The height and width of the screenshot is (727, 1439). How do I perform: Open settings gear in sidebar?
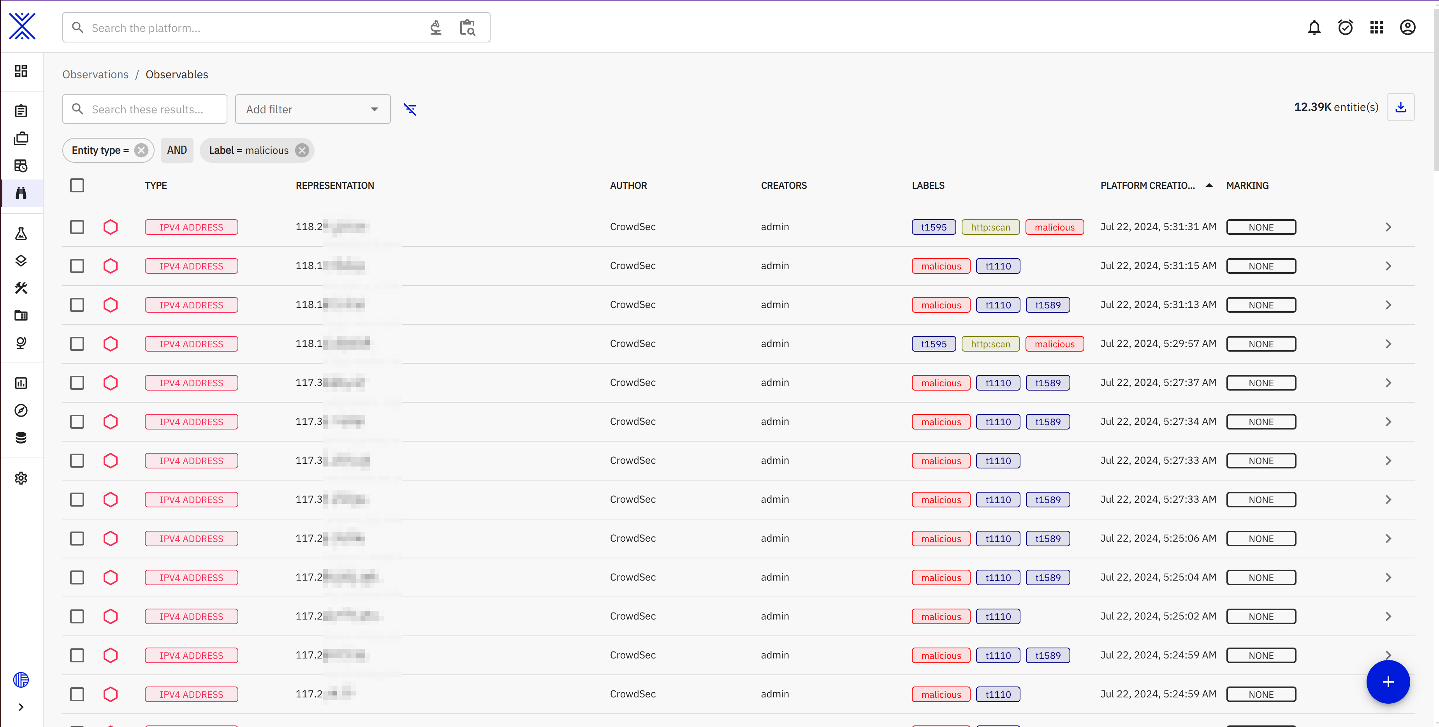pyautogui.click(x=21, y=478)
